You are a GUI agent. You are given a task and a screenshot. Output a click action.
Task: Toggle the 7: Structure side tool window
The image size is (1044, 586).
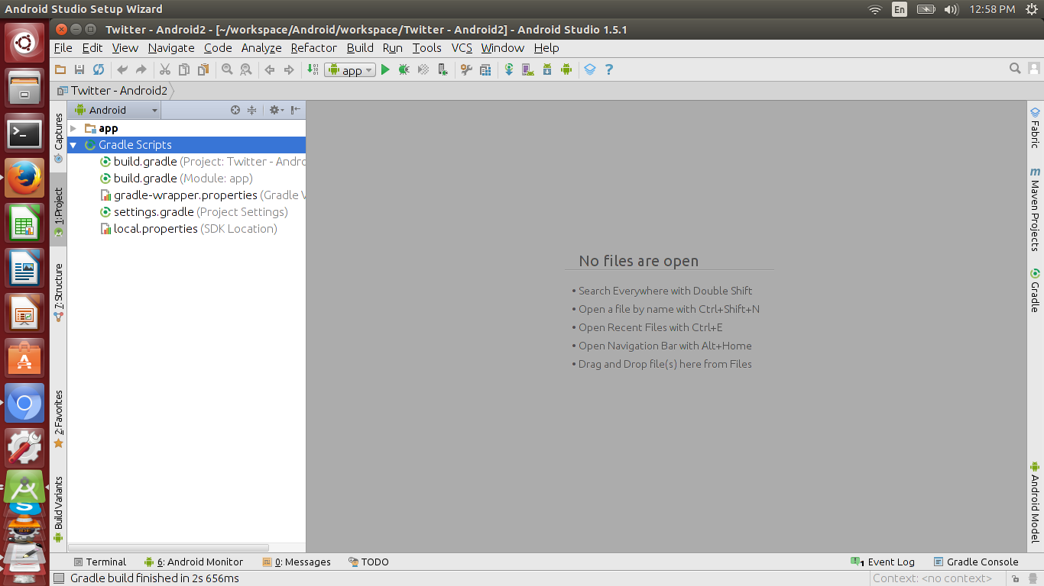(x=59, y=291)
